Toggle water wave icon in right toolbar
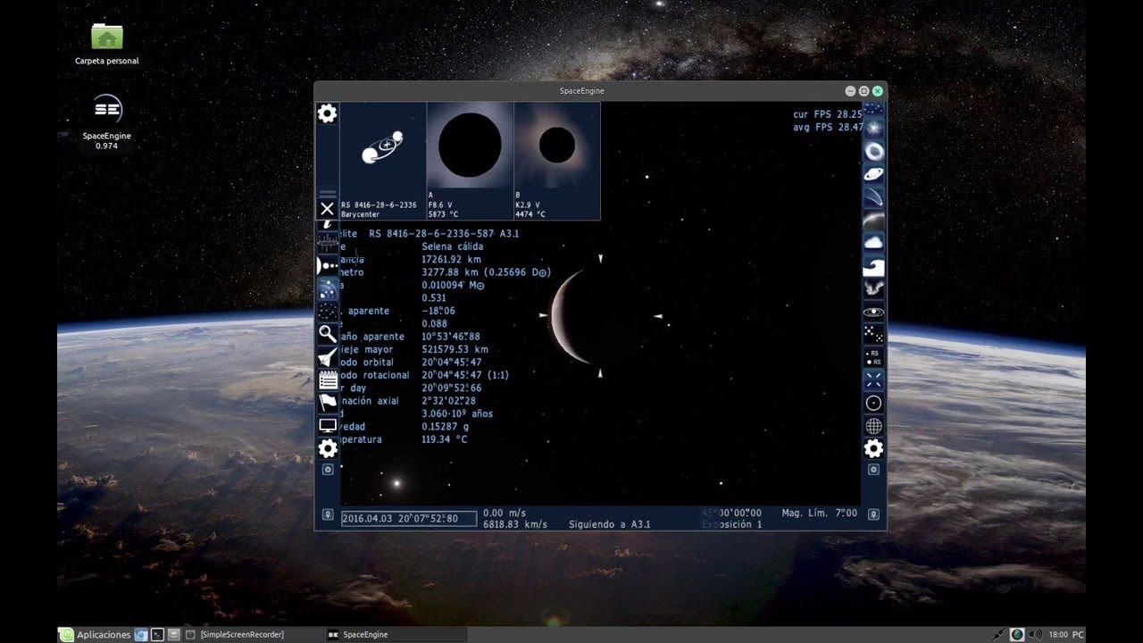Image resolution: width=1143 pixels, height=643 pixels. (x=873, y=266)
